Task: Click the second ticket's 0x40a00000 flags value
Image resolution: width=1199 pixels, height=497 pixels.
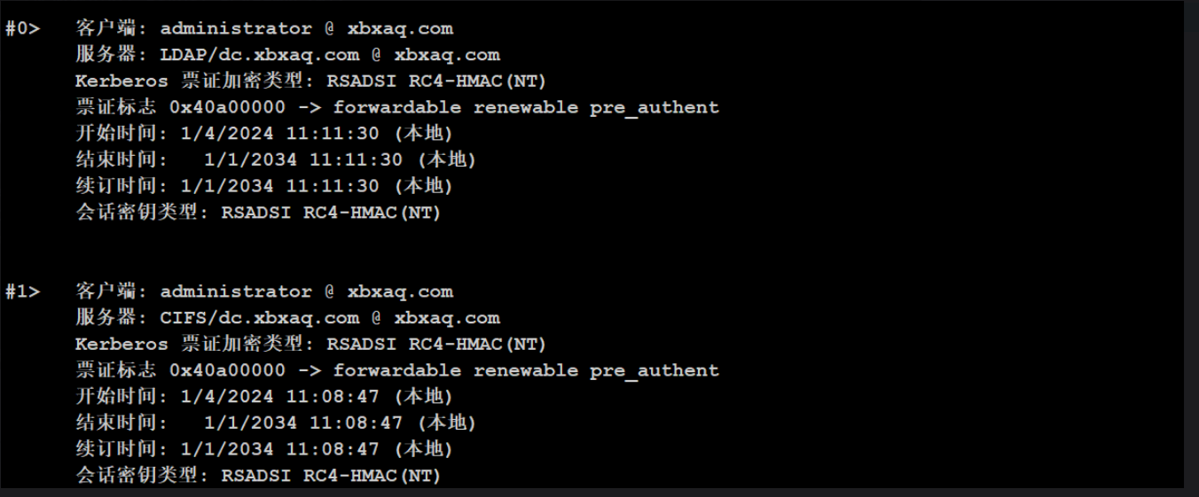Action: [228, 370]
